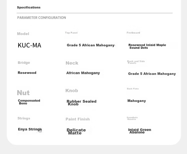Image resolution: width=187 pixels, height=154 pixels.
Task: Click the Bridge label
Action: point(24,63)
